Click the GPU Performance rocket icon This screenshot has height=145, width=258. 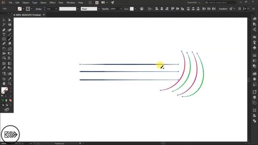point(112,2)
